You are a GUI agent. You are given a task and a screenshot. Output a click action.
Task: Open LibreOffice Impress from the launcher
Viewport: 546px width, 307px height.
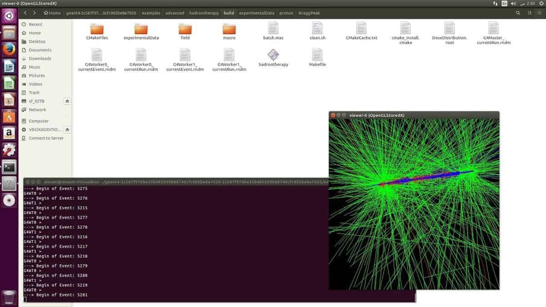point(9,100)
